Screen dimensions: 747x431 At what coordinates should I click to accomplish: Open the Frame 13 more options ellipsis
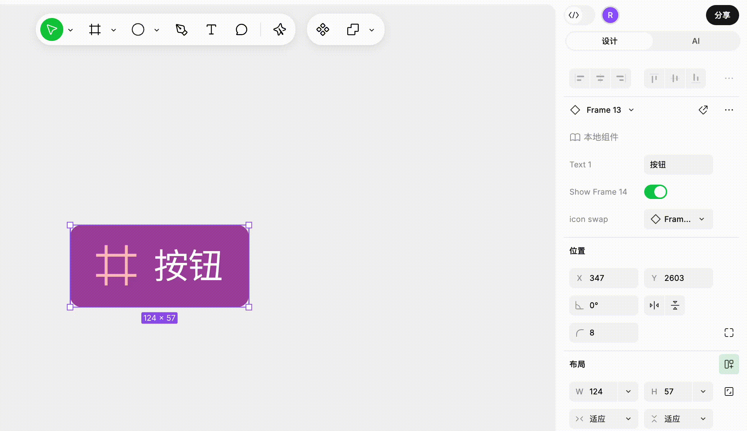729,110
